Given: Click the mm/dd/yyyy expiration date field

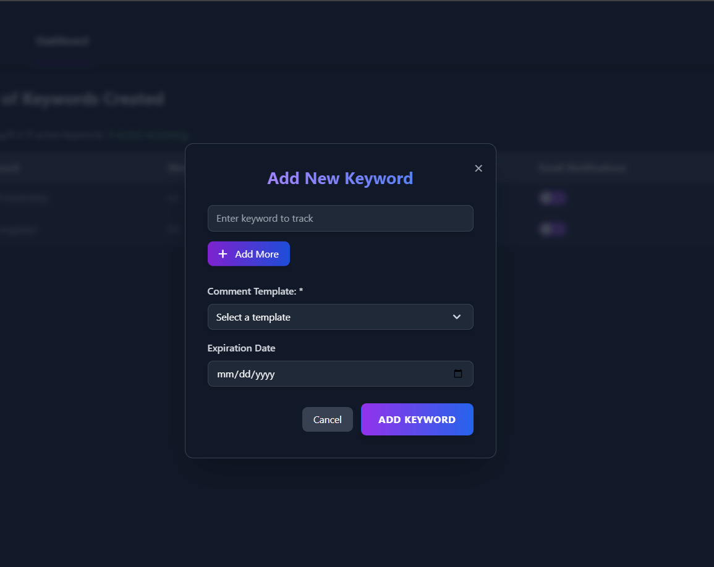Looking at the screenshot, I should pos(328,374).
